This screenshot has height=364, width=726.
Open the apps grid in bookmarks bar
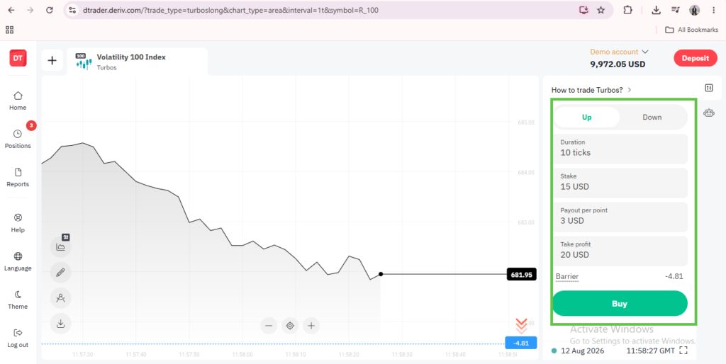tap(10, 30)
